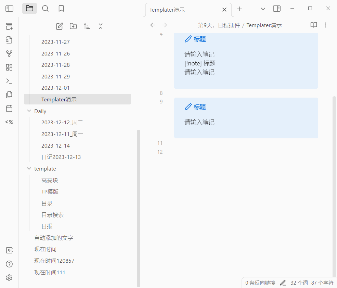Collapse the template folder
Viewport: 337px width, 288px height.
coord(29,168)
